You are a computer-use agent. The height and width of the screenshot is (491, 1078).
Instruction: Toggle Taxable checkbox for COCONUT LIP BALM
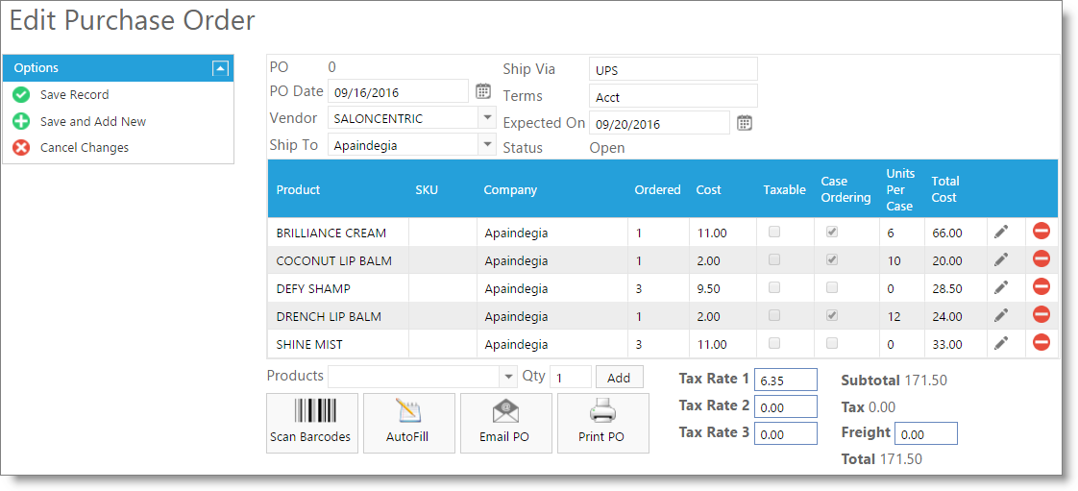tap(774, 260)
